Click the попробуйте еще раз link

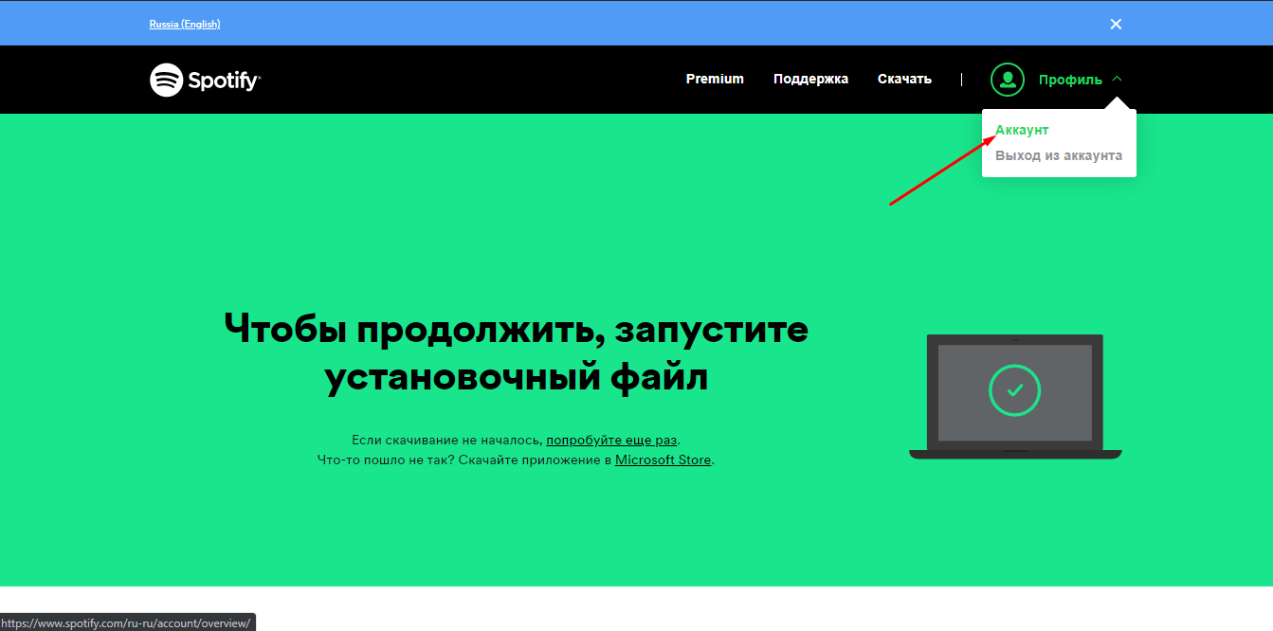[611, 440]
